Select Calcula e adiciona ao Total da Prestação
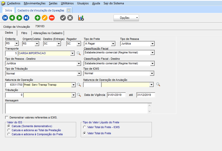This screenshot has width=222, height=151. 9,130
